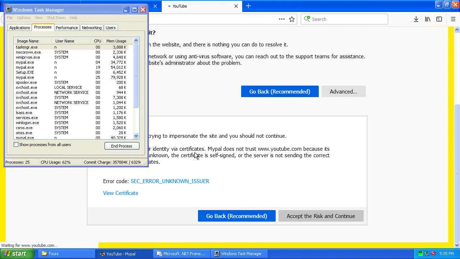Viewport: 460px width, 259px height.
Task: Open the Shut Down menu in Task Manager
Action: tap(56, 18)
